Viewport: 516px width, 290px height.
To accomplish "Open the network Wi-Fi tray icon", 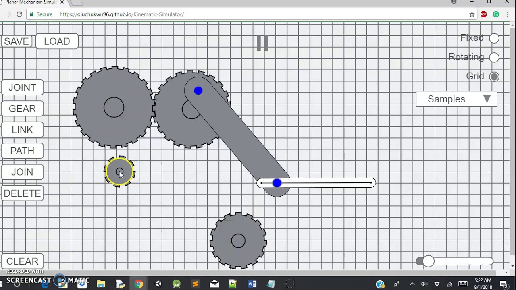I will click(450, 284).
